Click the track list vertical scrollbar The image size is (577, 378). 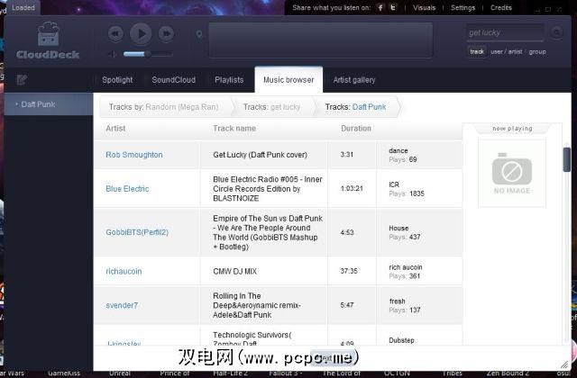[567, 159]
